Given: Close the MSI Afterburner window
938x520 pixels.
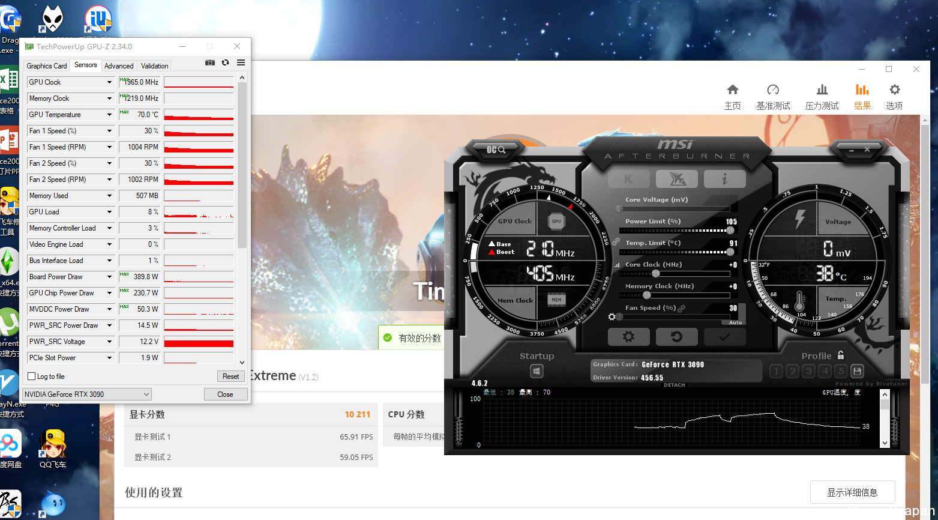Looking at the screenshot, I should 867,150.
